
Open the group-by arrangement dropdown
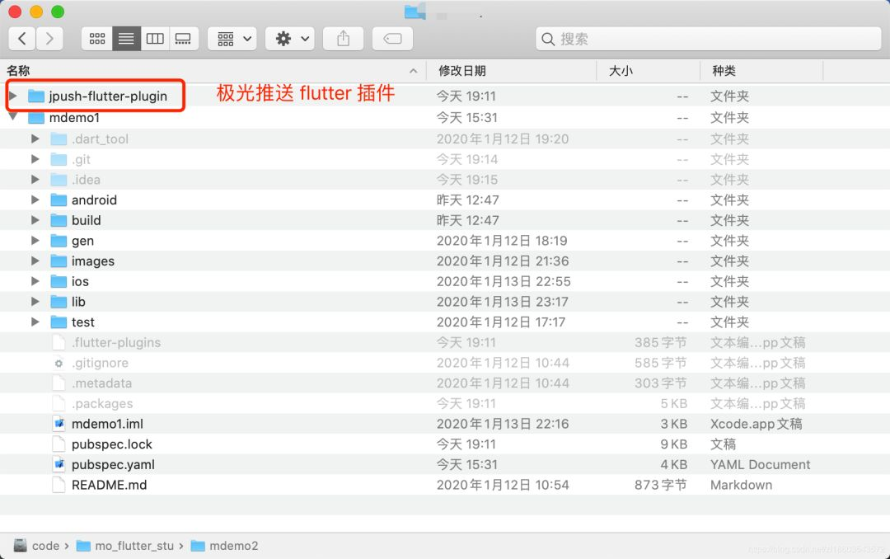[x=232, y=39]
